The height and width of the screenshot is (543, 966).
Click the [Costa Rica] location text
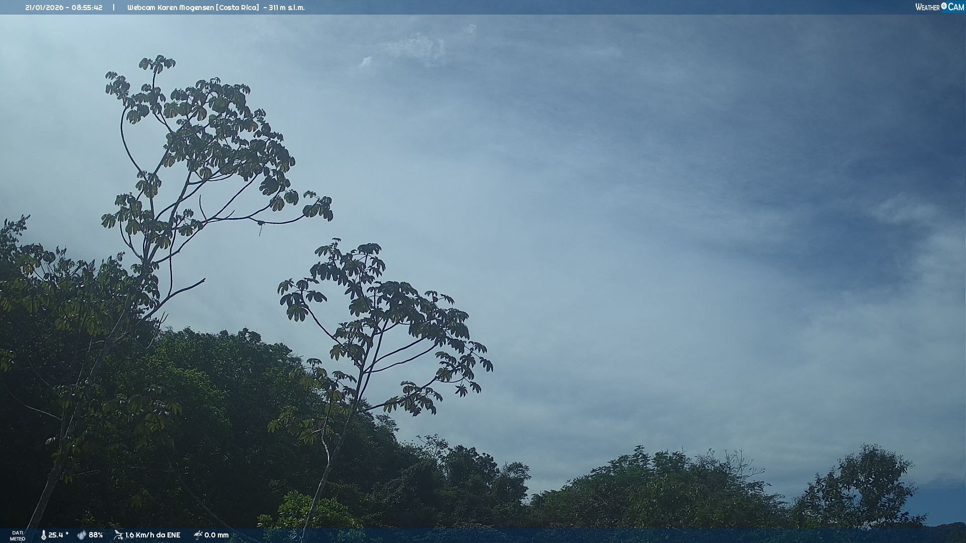(237, 8)
